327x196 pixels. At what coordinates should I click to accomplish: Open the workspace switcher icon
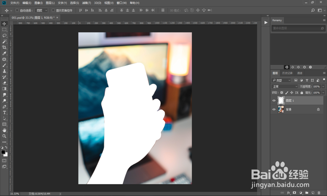320,10
